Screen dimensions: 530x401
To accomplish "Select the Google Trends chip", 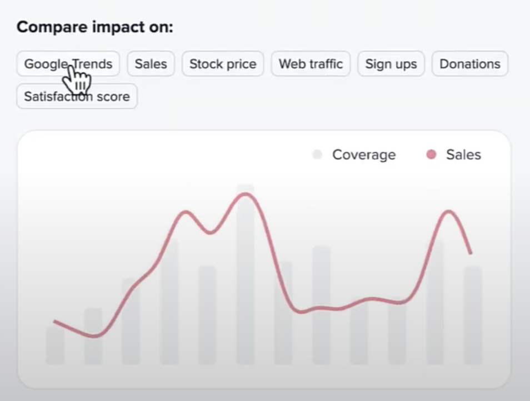I will (x=68, y=64).
